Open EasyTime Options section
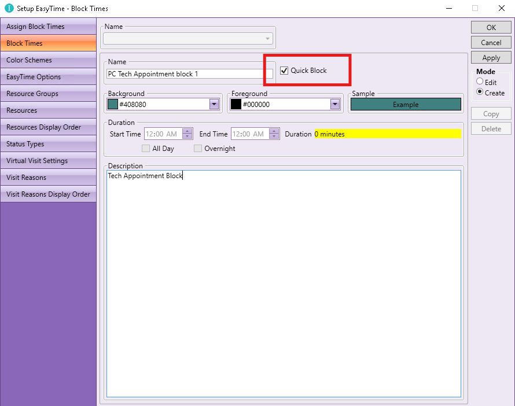This screenshot has height=406, width=515. click(48, 77)
